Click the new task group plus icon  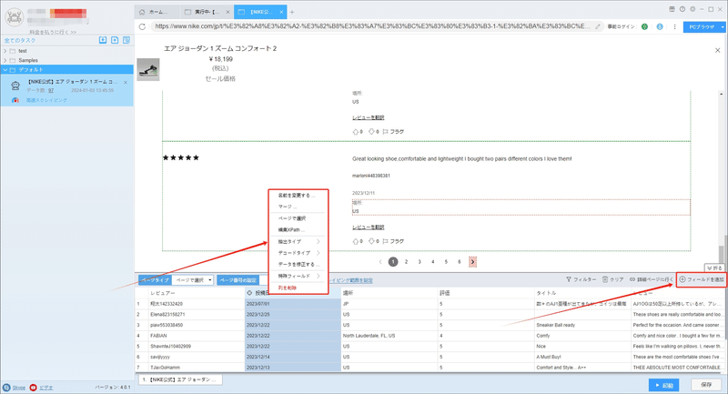(x=115, y=40)
